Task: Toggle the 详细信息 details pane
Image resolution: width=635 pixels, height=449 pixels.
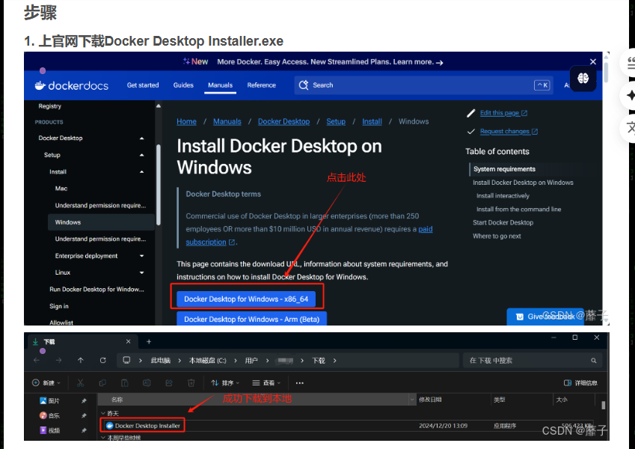Action: point(583,382)
